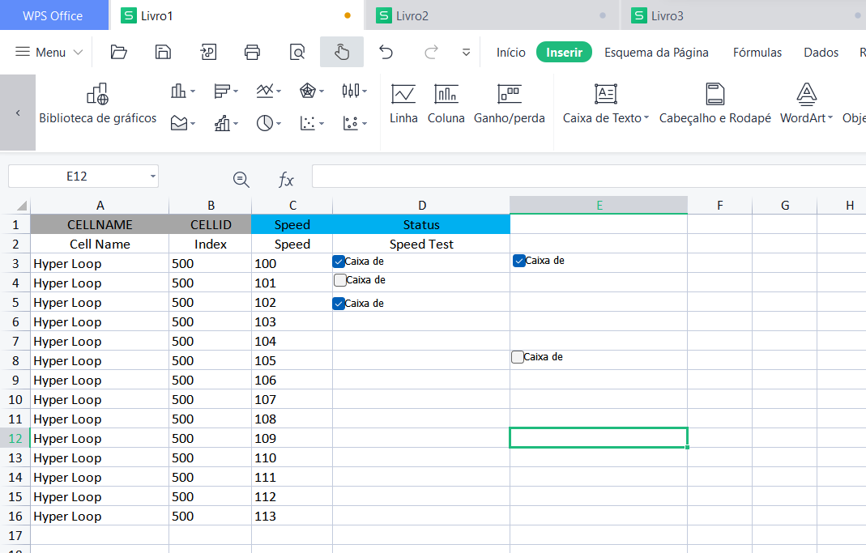Image resolution: width=866 pixels, height=553 pixels.
Task: Insert a Linha sparkline
Action: coord(403,104)
